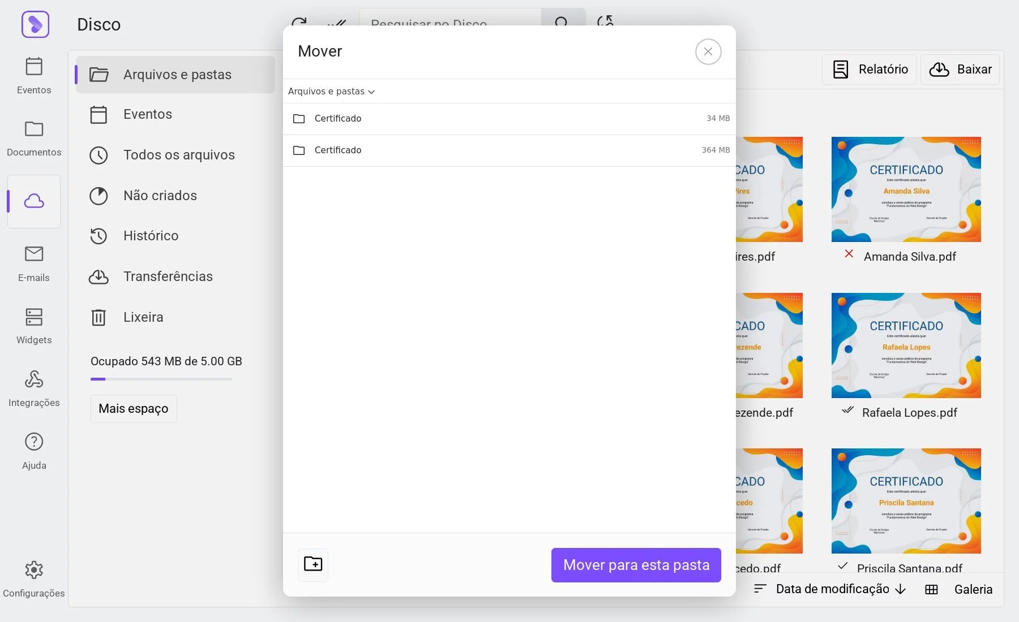Select Eventos in Disco menu
The height and width of the screenshot is (622, 1019).
coord(175,114)
